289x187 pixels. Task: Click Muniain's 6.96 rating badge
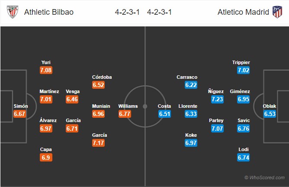coord(98,114)
